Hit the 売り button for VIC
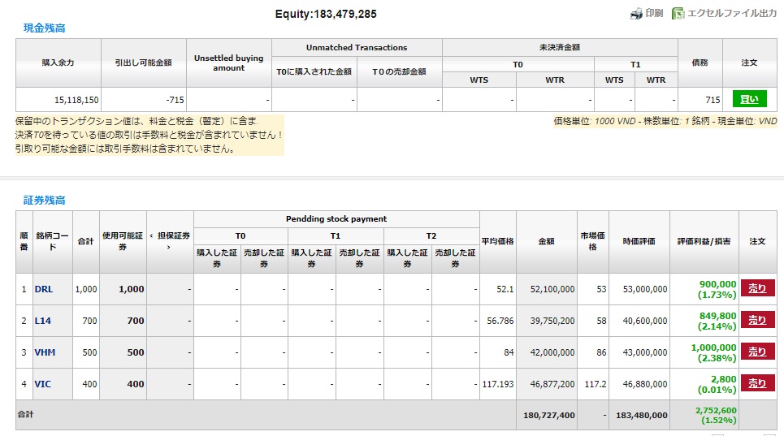 pyautogui.click(x=757, y=383)
